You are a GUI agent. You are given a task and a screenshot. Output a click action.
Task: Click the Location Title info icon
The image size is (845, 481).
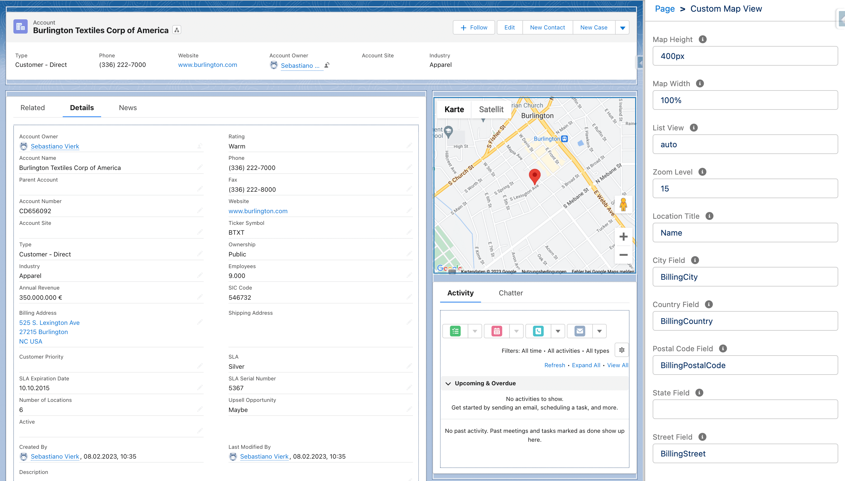(709, 216)
